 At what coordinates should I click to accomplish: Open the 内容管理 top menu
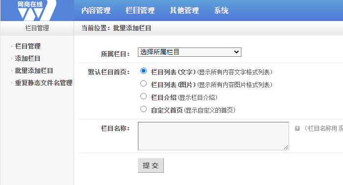coord(96,10)
